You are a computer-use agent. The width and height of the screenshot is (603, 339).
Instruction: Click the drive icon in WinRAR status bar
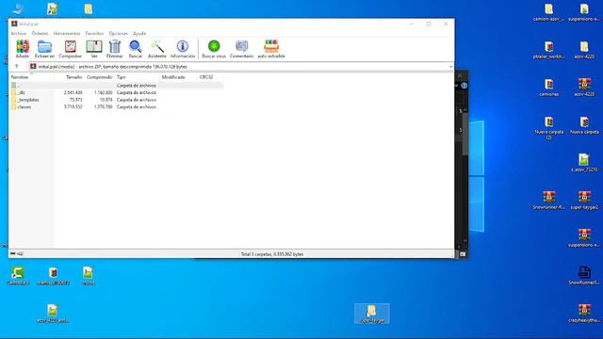(12, 253)
